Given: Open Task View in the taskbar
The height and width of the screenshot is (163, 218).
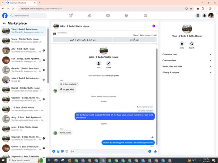Looking at the screenshot, I should pos(49,160).
